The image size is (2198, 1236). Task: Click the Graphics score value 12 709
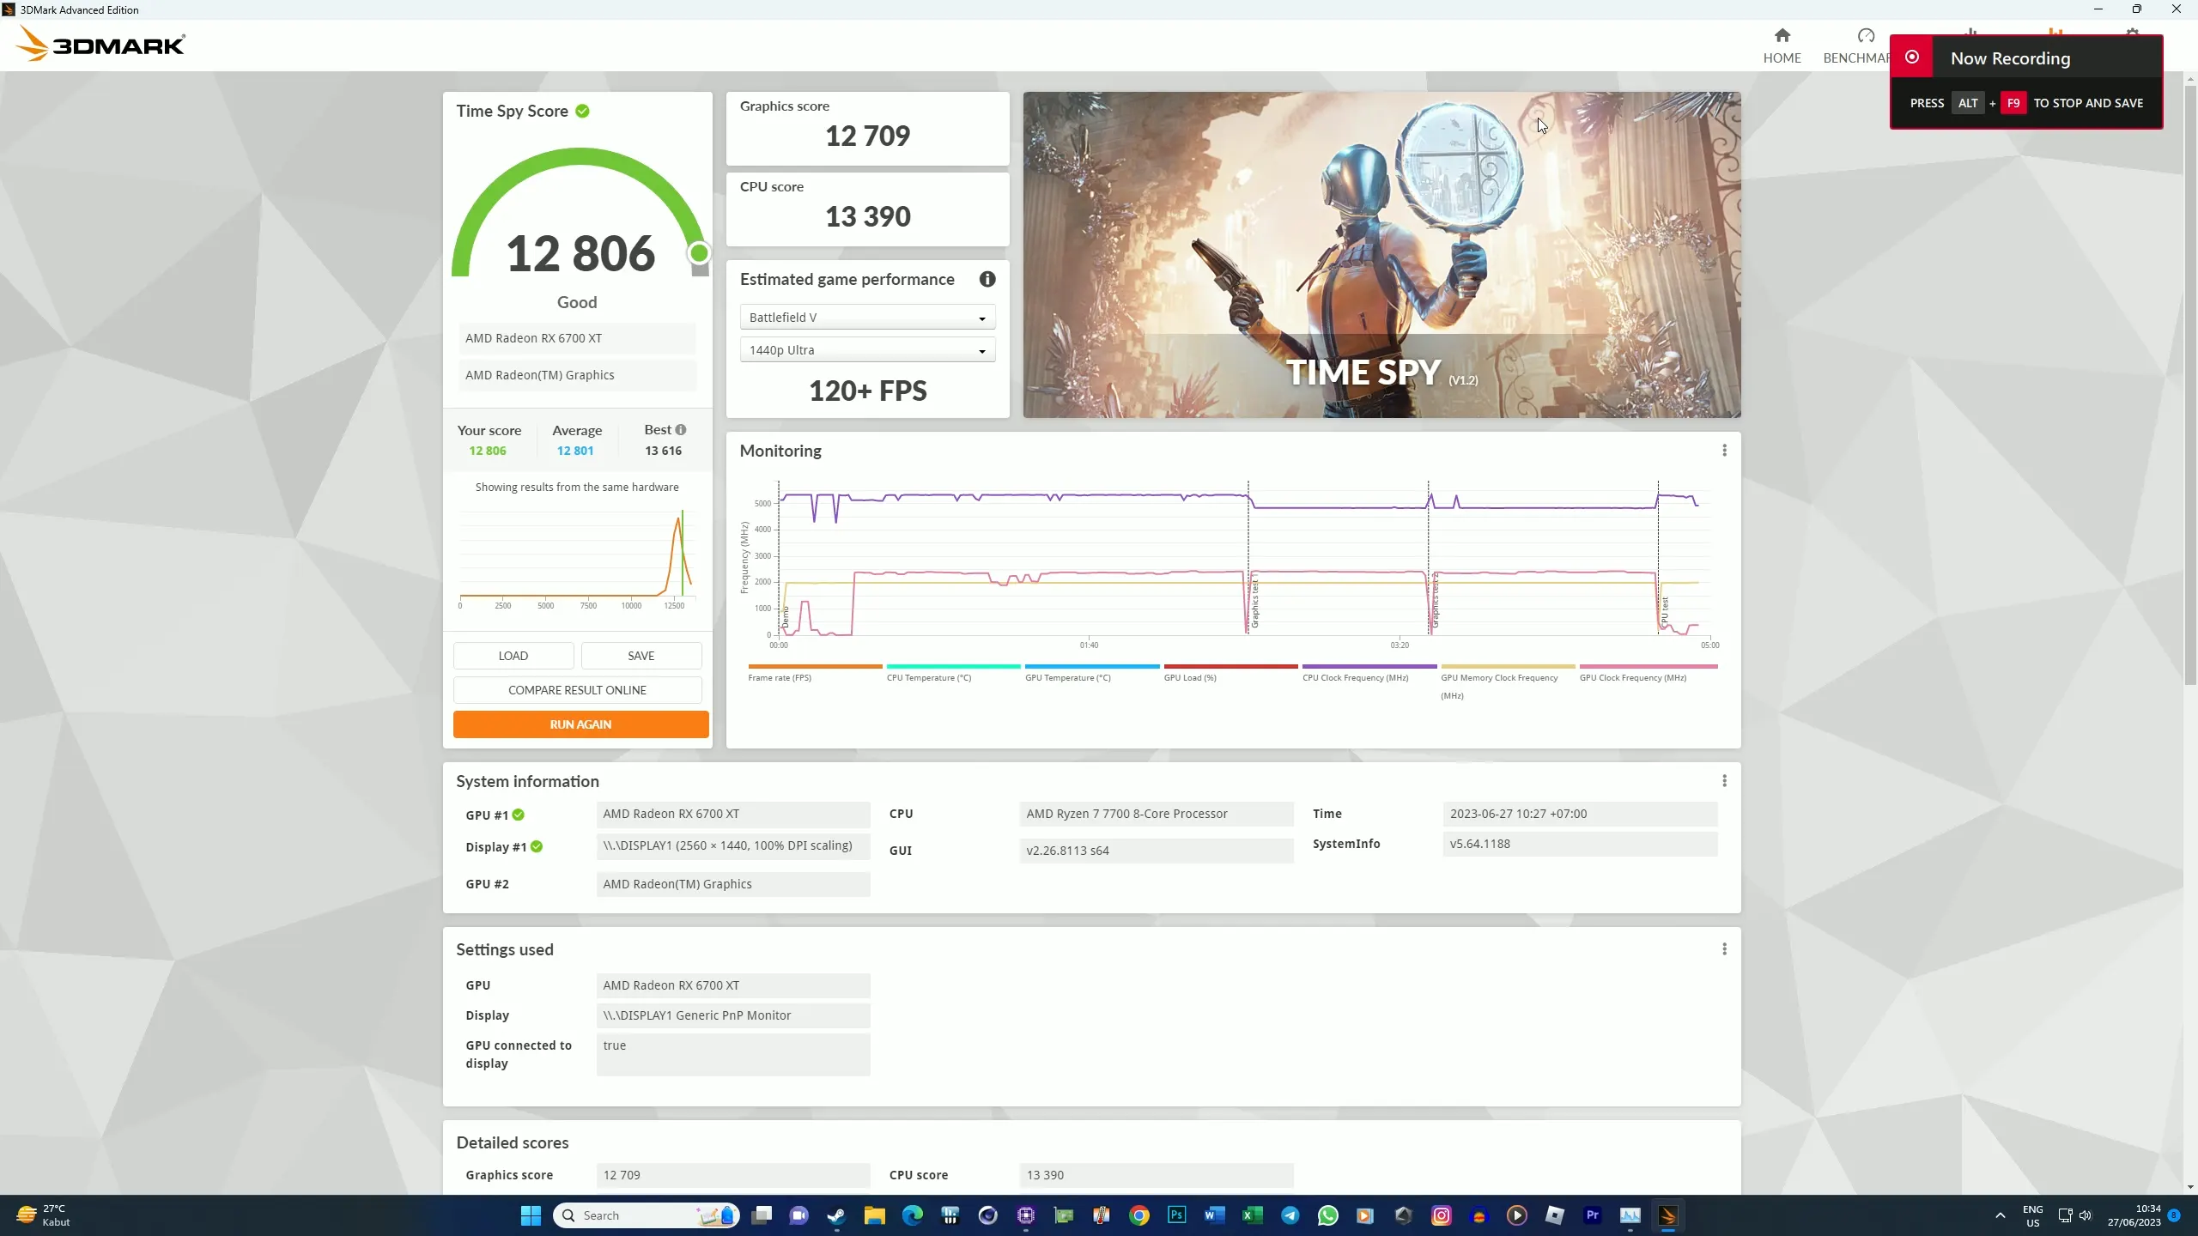pyautogui.click(x=867, y=136)
